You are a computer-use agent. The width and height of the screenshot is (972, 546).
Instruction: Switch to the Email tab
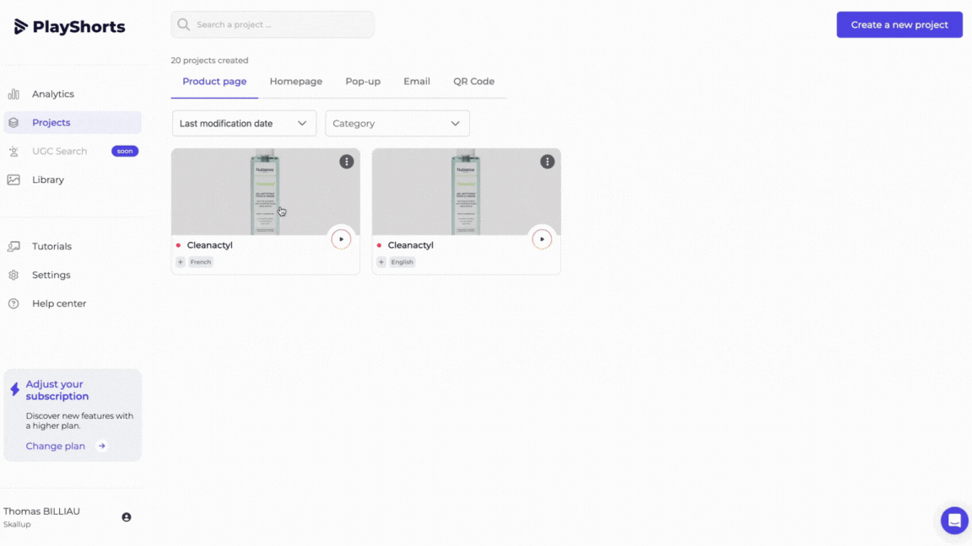(x=417, y=82)
